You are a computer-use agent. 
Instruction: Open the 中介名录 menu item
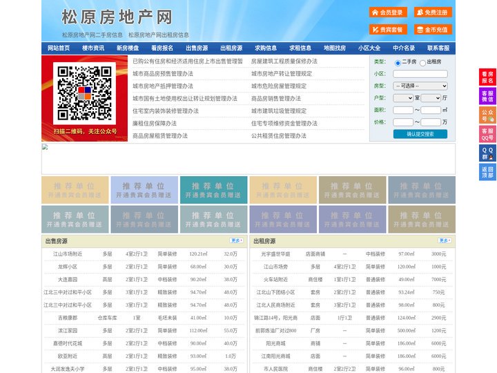point(404,48)
